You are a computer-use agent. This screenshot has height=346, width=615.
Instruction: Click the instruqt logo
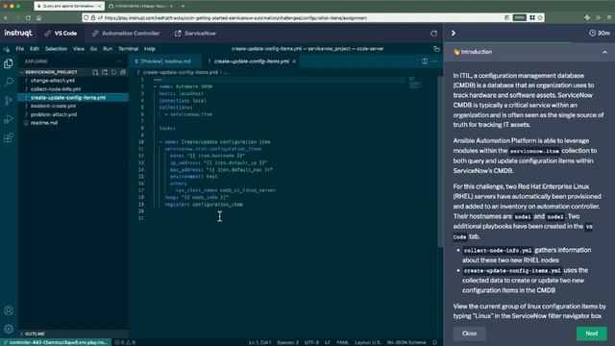pos(18,33)
